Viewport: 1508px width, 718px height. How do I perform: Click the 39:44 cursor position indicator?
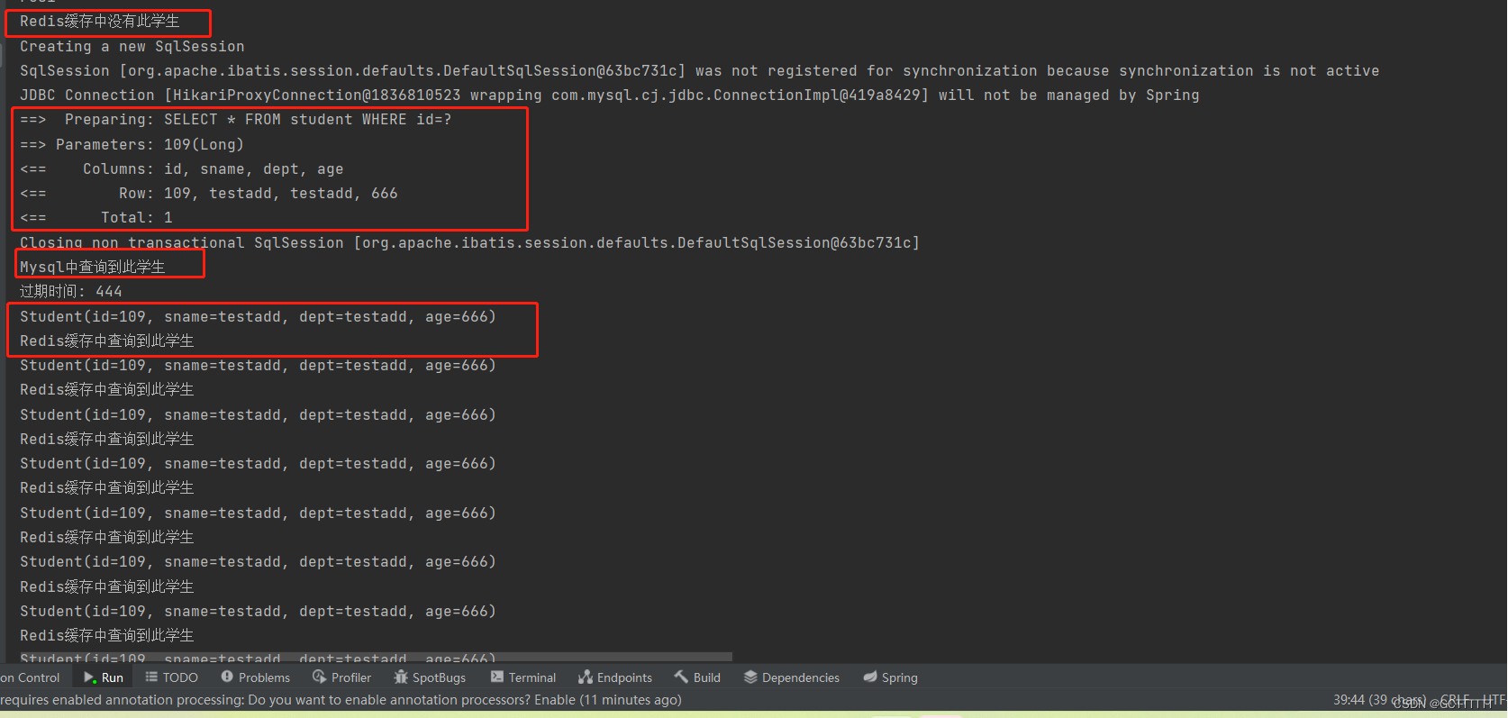(x=1379, y=700)
